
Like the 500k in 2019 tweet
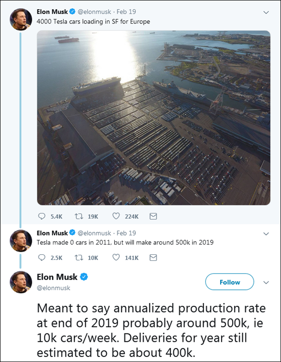[117, 258]
